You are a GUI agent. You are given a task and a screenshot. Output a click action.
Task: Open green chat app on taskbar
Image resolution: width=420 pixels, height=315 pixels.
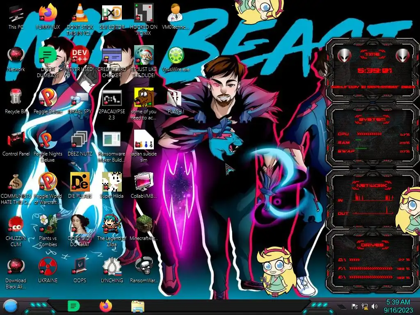pos(74,306)
